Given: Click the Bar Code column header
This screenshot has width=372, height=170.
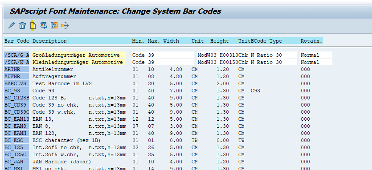Looking at the screenshot, I should pyautogui.click(x=16, y=41).
